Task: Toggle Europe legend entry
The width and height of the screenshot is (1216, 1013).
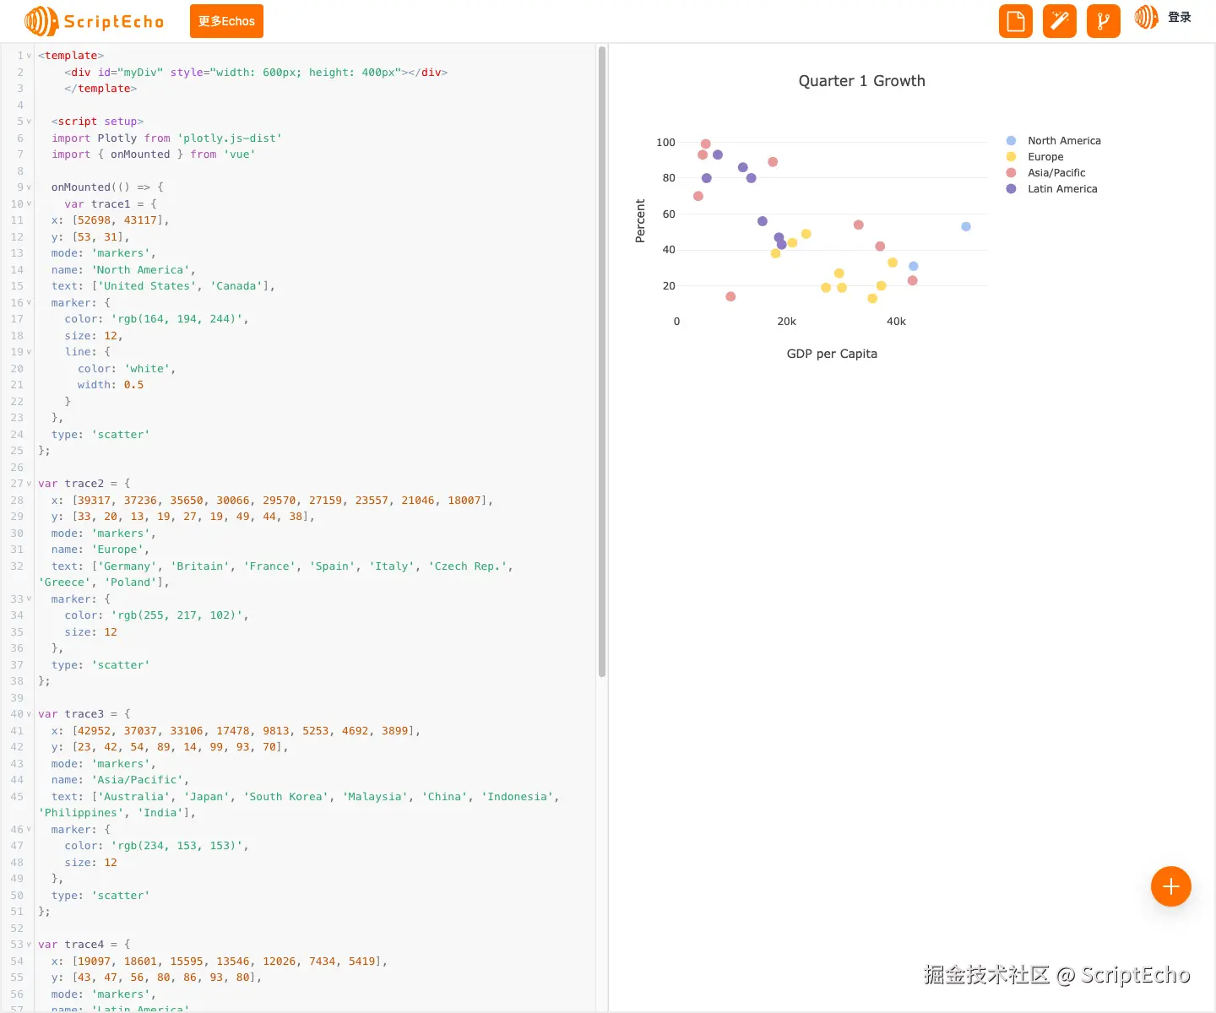Action: (x=1035, y=157)
